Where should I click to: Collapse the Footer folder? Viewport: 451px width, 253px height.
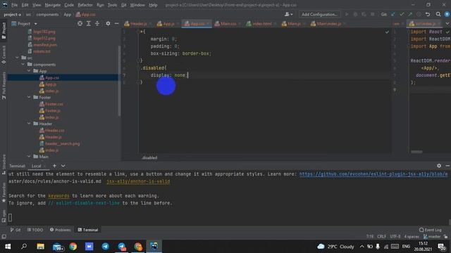click(x=29, y=97)
